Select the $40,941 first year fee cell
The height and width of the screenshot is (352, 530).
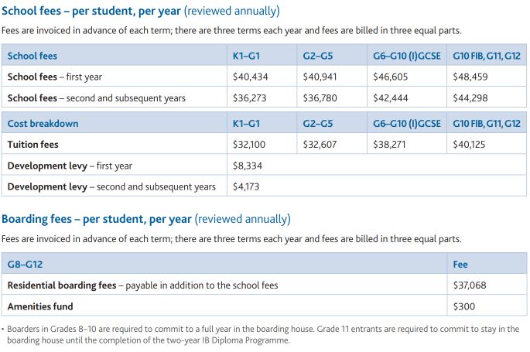319,77
